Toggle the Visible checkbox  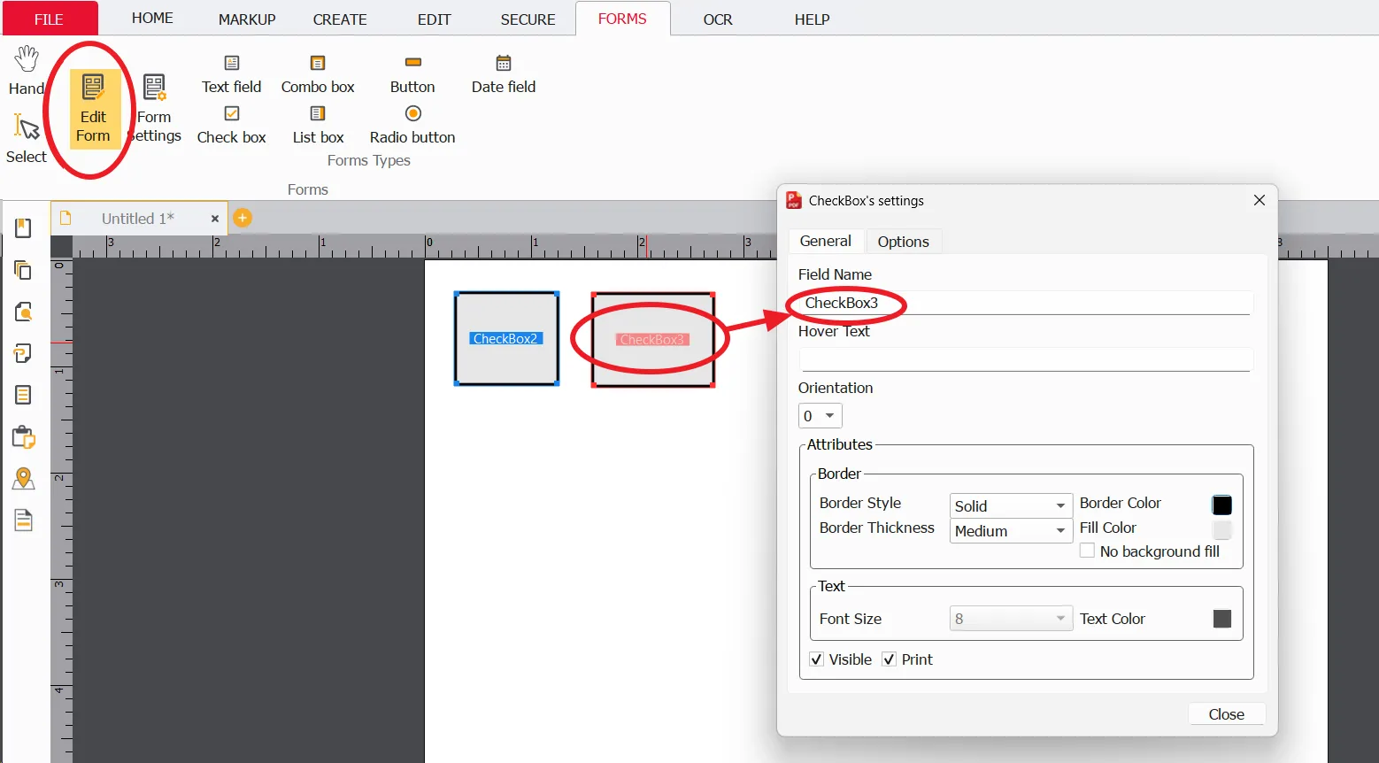coord(817,659)
